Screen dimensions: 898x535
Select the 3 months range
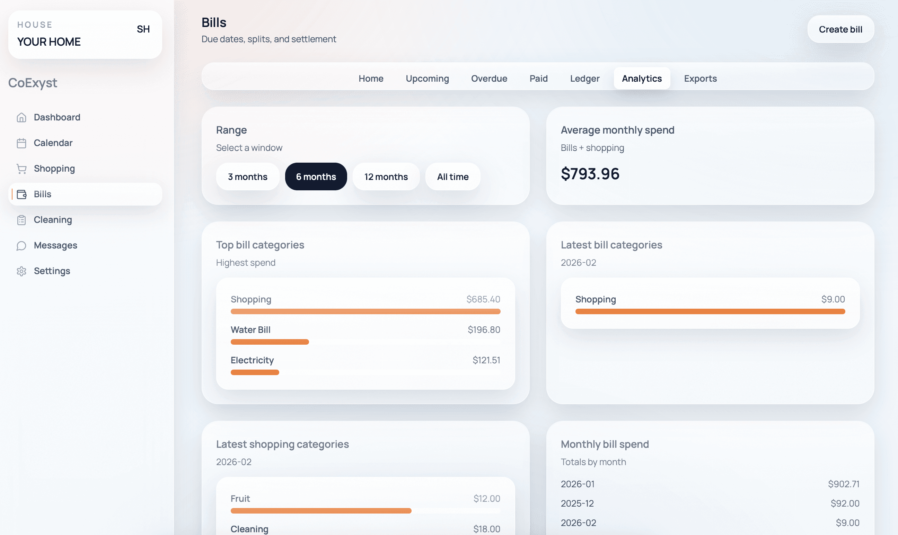coord(248,176)
